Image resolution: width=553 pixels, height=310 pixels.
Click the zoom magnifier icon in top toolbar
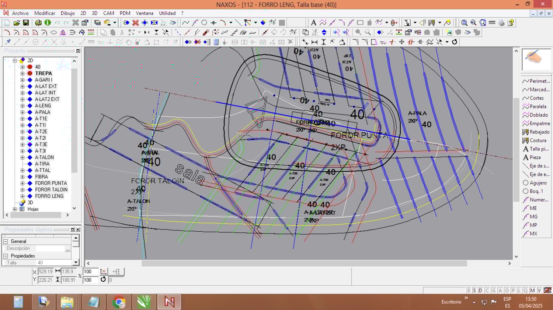point(464,23)
